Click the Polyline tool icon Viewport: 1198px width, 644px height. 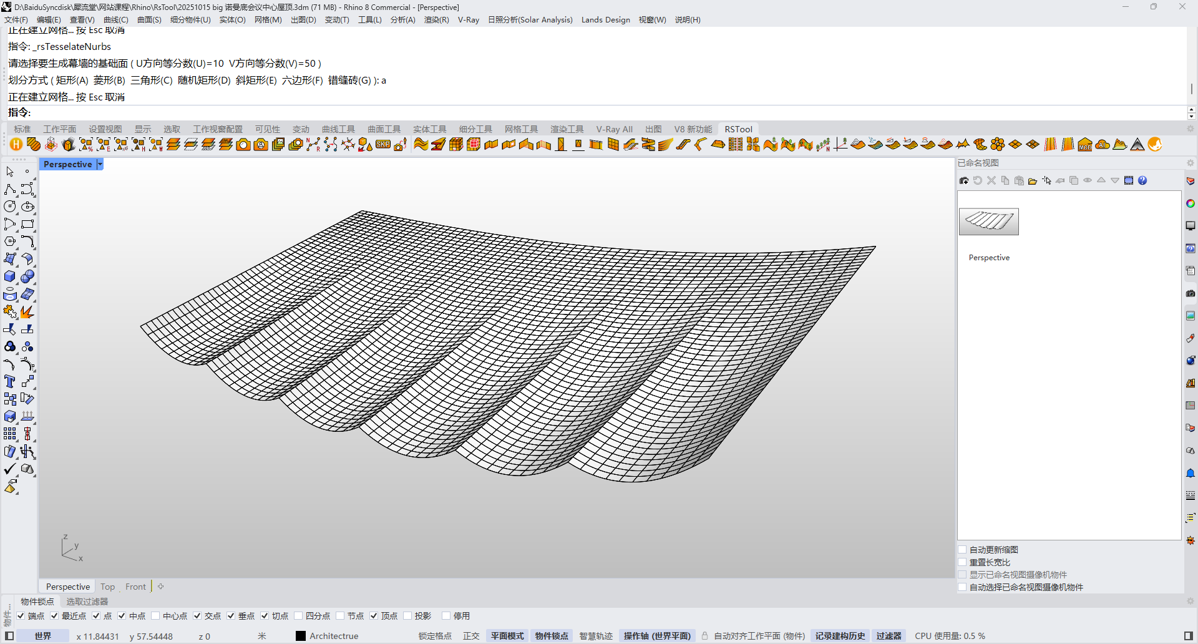point(9,189)
